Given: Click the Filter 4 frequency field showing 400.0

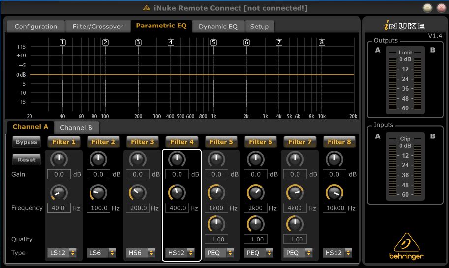Looking at the screenshot, I should 177,208.
